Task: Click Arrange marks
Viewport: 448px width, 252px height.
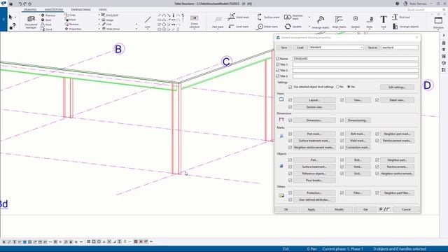Action: click(x=321, y=22)
